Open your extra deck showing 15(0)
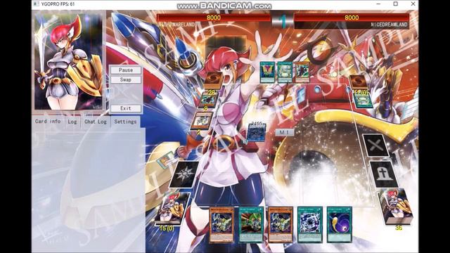The image size is (450, 253). [172, 209]
